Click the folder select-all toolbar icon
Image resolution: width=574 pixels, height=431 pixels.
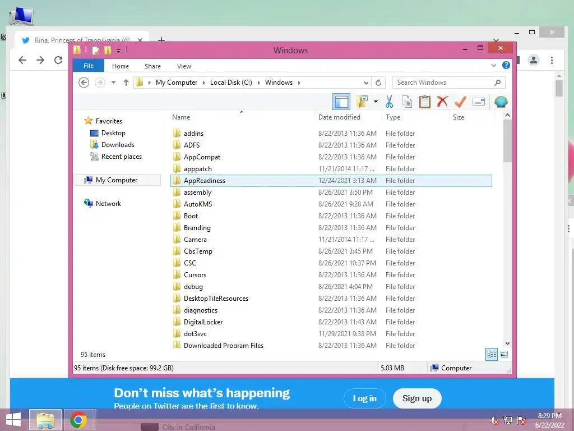[x=363, y=102]
